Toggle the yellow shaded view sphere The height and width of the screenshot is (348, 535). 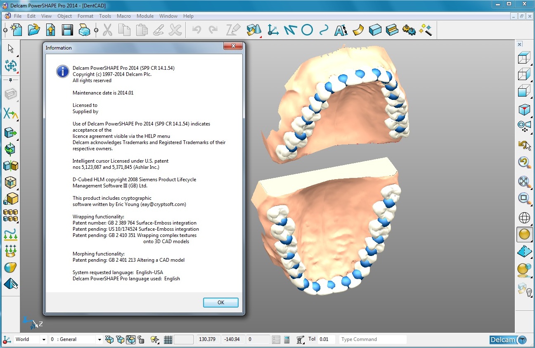524,234
